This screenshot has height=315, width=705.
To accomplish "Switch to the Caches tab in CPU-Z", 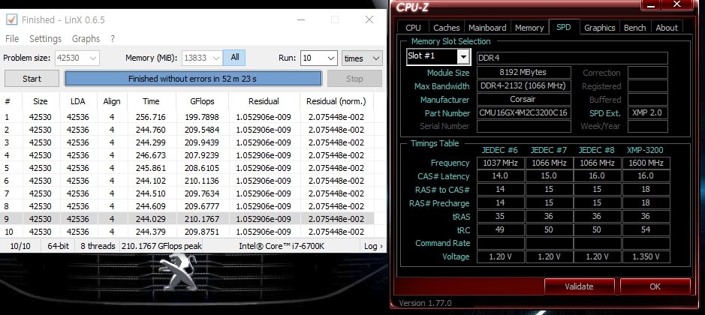I will (x=447, y=28).
